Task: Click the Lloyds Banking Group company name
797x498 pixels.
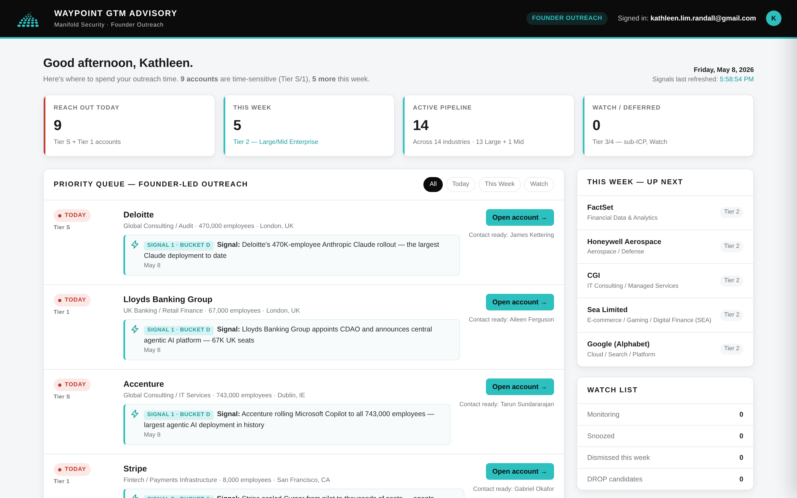Action: coord(168,299)
